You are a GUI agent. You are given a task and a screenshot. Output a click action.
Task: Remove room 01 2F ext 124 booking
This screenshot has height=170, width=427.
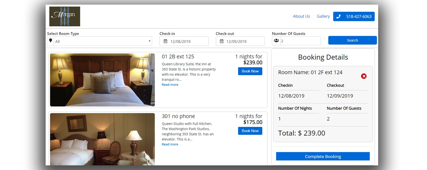point(364,76)
